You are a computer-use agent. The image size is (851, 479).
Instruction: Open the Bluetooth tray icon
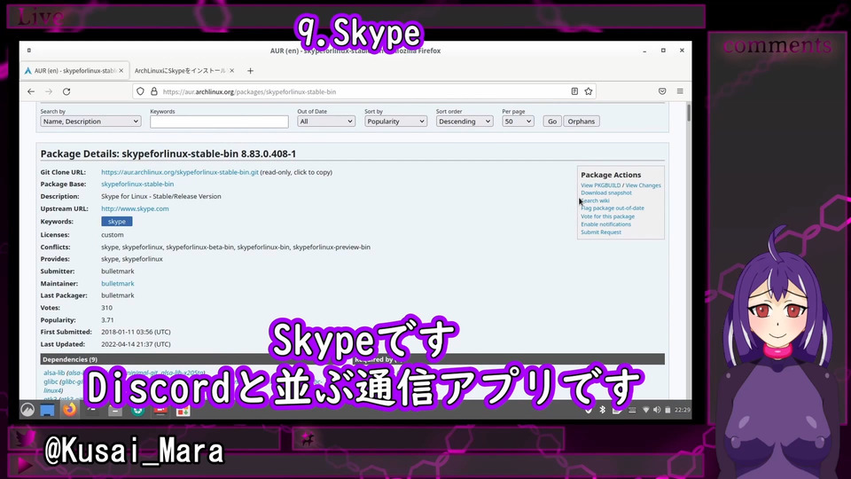point(603,410)
